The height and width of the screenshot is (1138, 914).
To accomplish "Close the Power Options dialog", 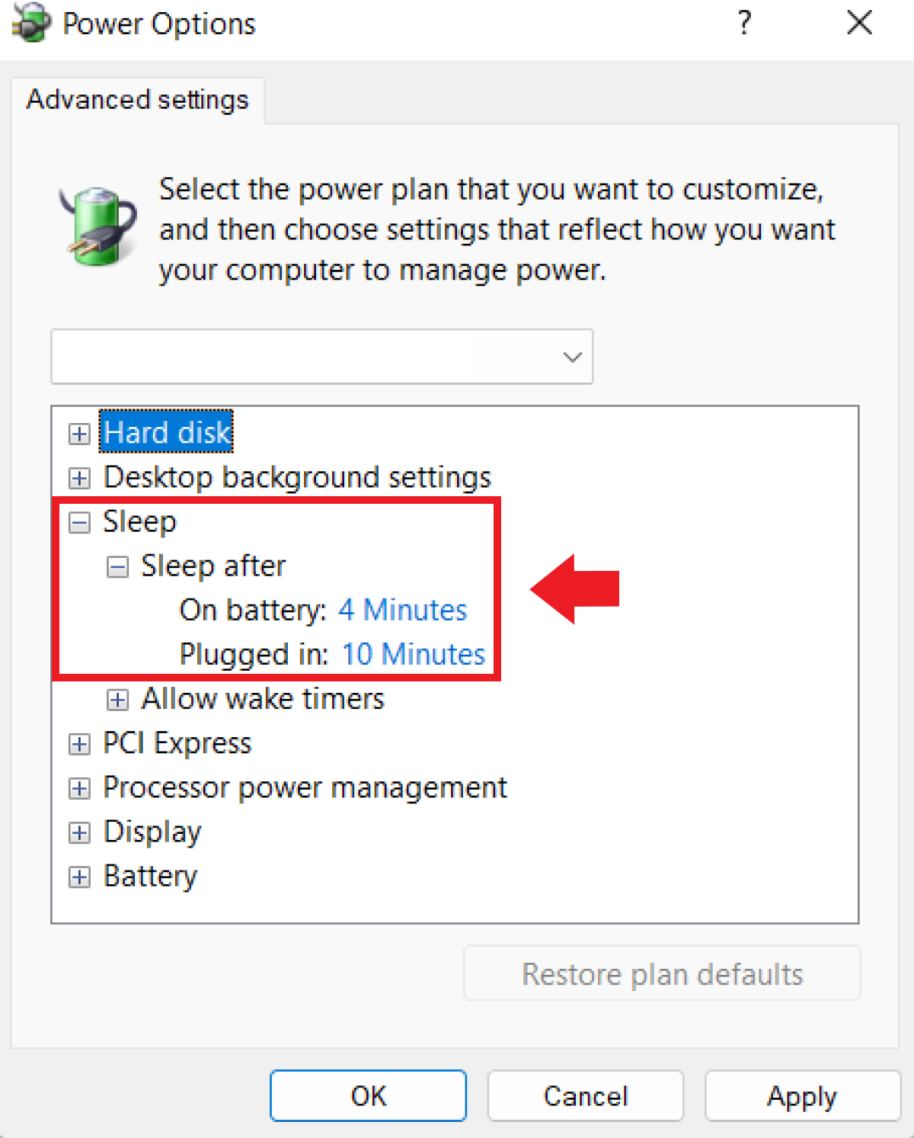I will click(859, 23).
